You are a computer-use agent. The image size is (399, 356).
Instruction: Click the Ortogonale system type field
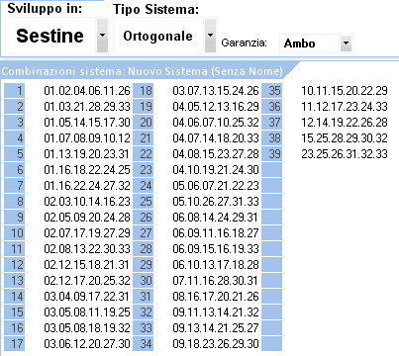pyautogui.click(x=158, y=36)
